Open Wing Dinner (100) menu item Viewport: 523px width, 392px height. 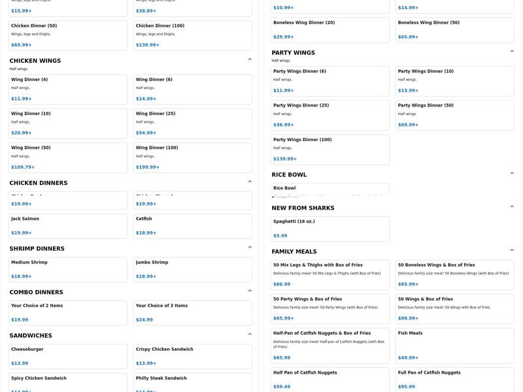click(192, 157)
